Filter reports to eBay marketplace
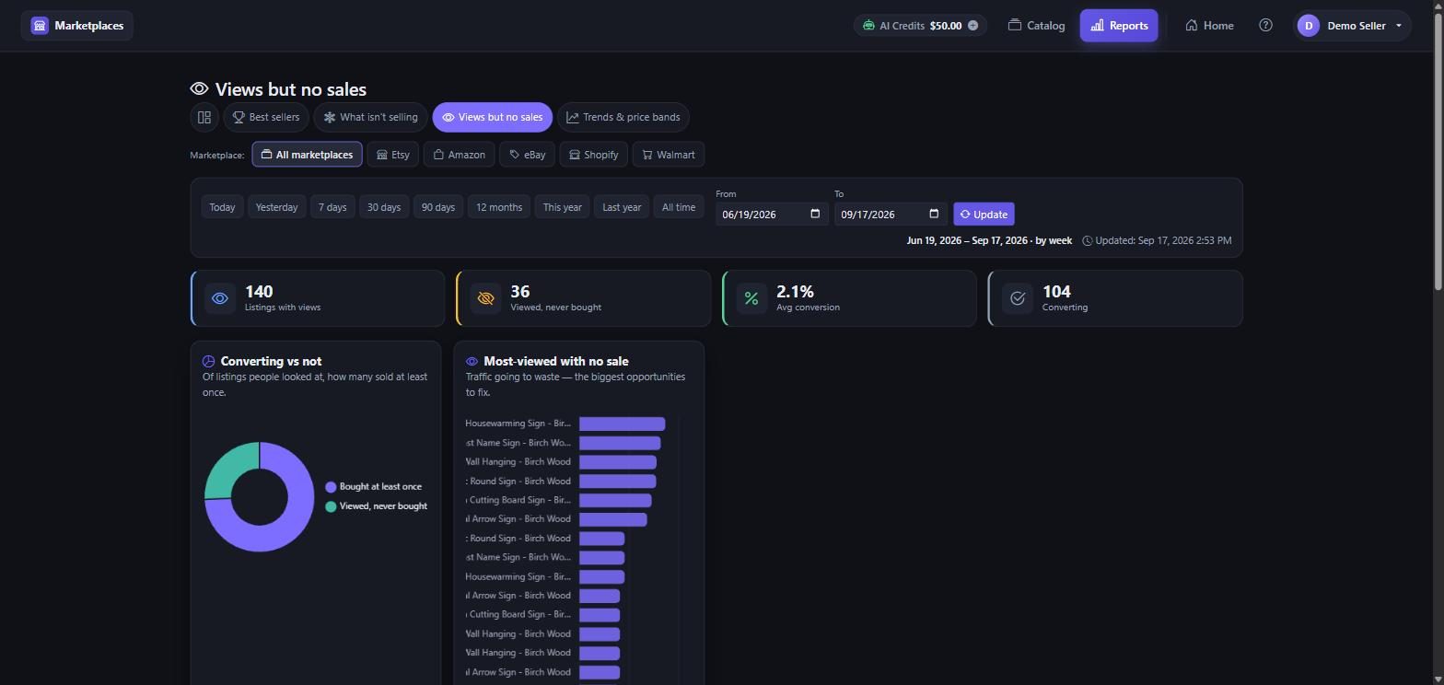 tap(528, 155)
